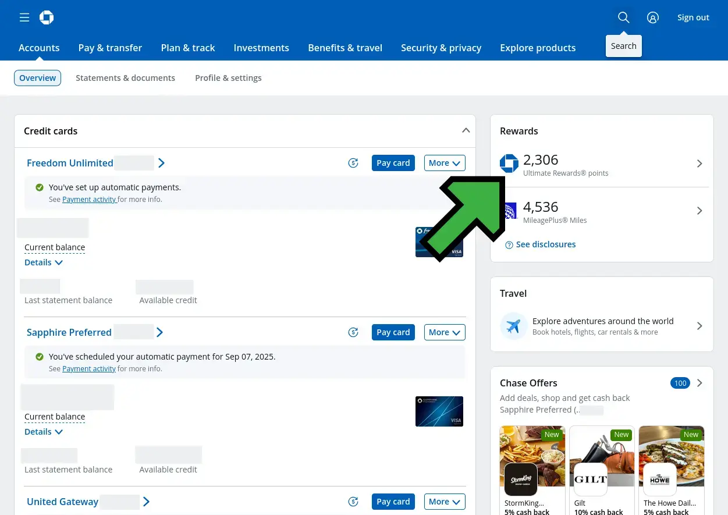Switch to Statements & documents tab
The image size is (728, 515).
tap(125, 78)
